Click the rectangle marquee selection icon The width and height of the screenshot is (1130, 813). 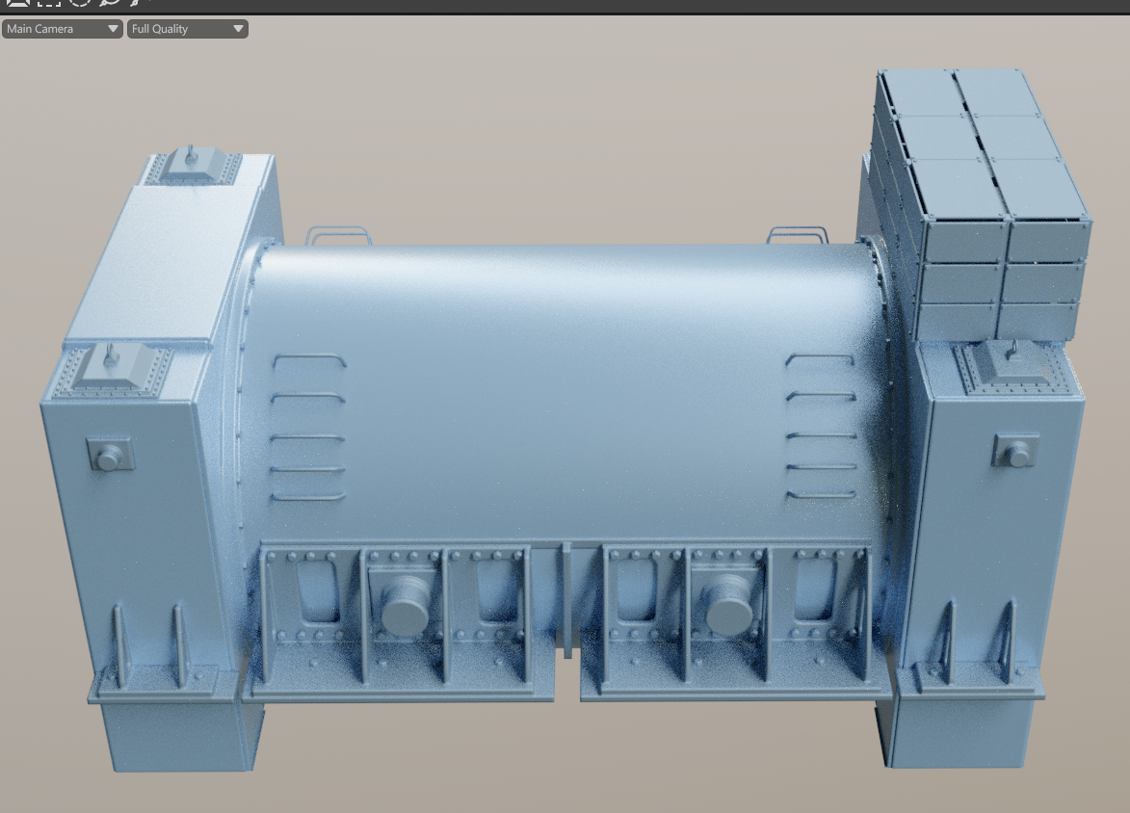click(x=48, y=3)
